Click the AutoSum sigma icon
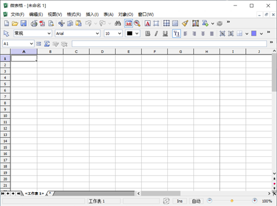 [x=47, y=44]
